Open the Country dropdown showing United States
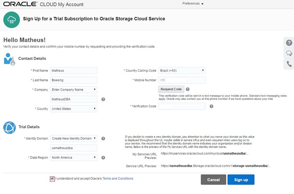The width and height of the screenshot is (294, 194). click(x=73, y=109)
